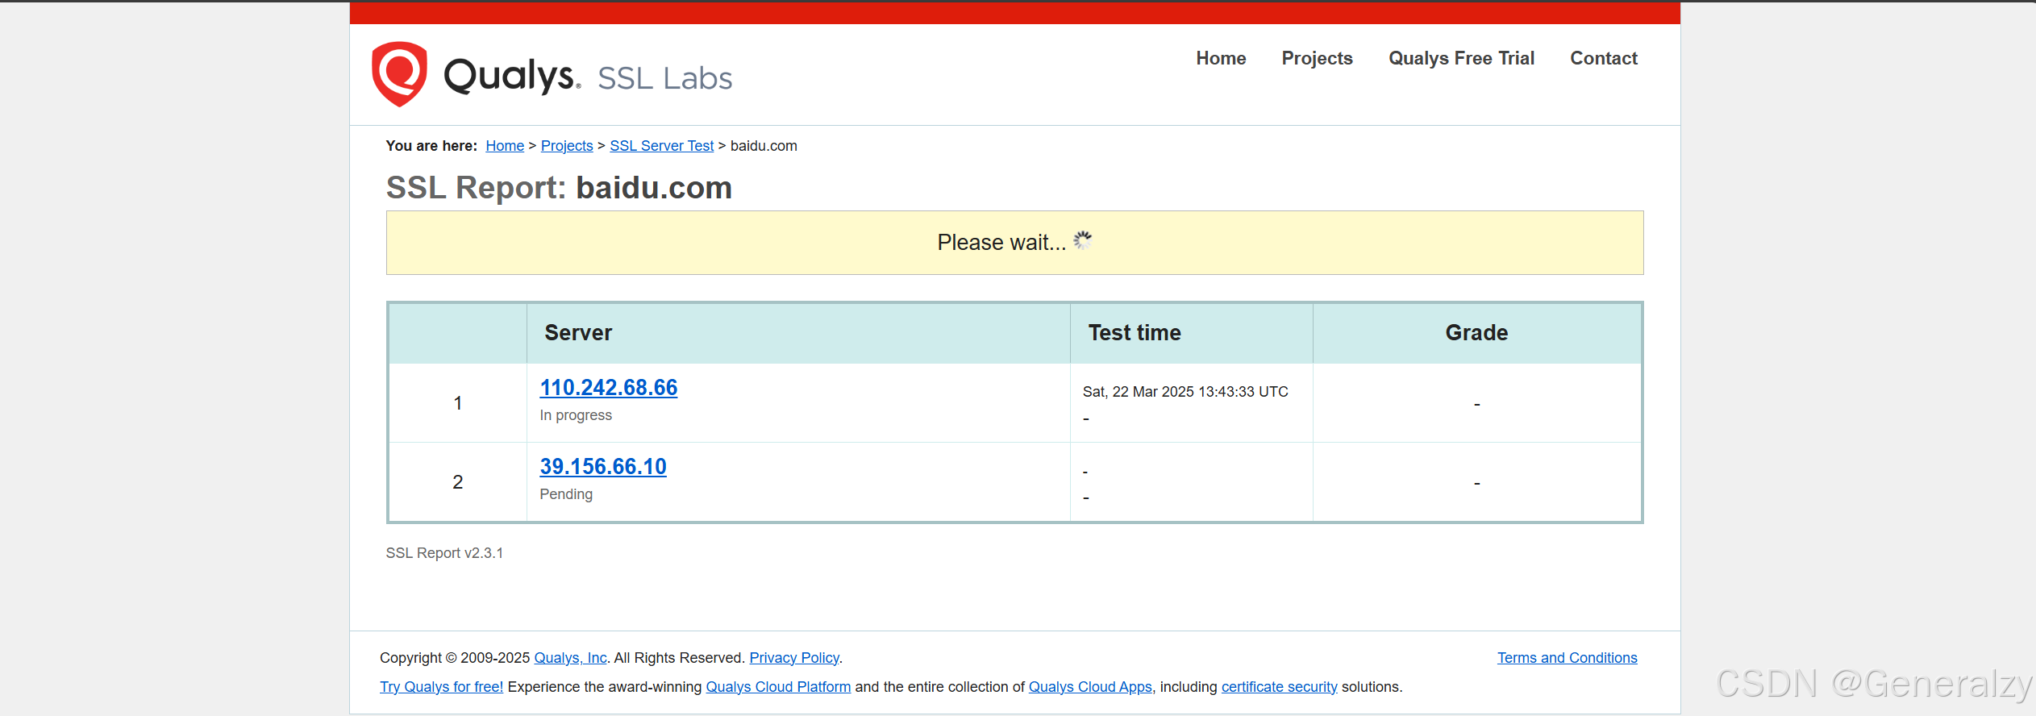This screenshot has width=2036, height=716.
Task: Visit the Qualys, Inc footer link
Action: point(570,658)
